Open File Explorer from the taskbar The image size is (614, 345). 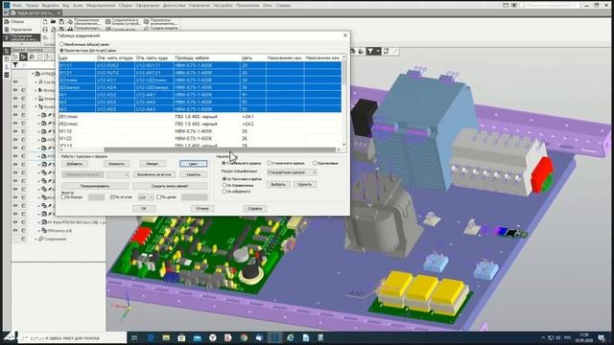click(166, 337)
